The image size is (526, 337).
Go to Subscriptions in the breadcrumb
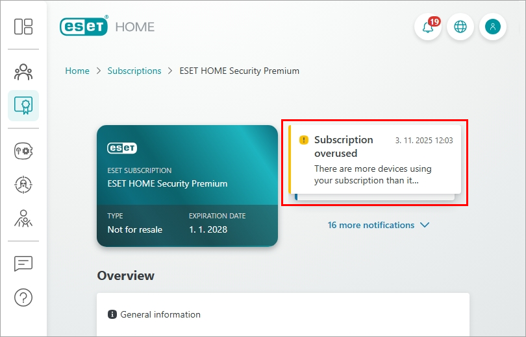[x=134, y=71]
